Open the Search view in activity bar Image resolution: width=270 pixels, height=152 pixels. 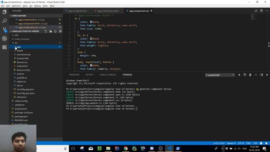[5, 21]
